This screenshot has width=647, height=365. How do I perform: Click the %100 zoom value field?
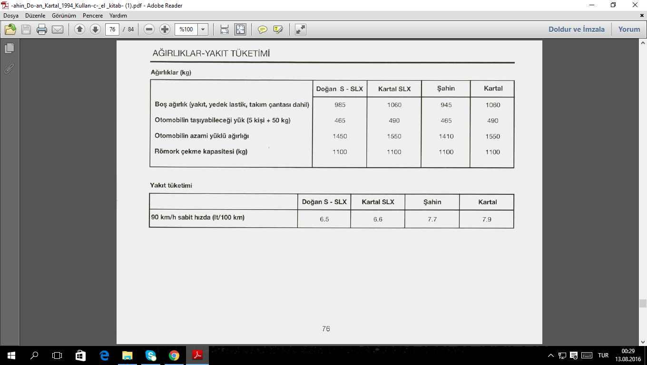tap(186, 29)
